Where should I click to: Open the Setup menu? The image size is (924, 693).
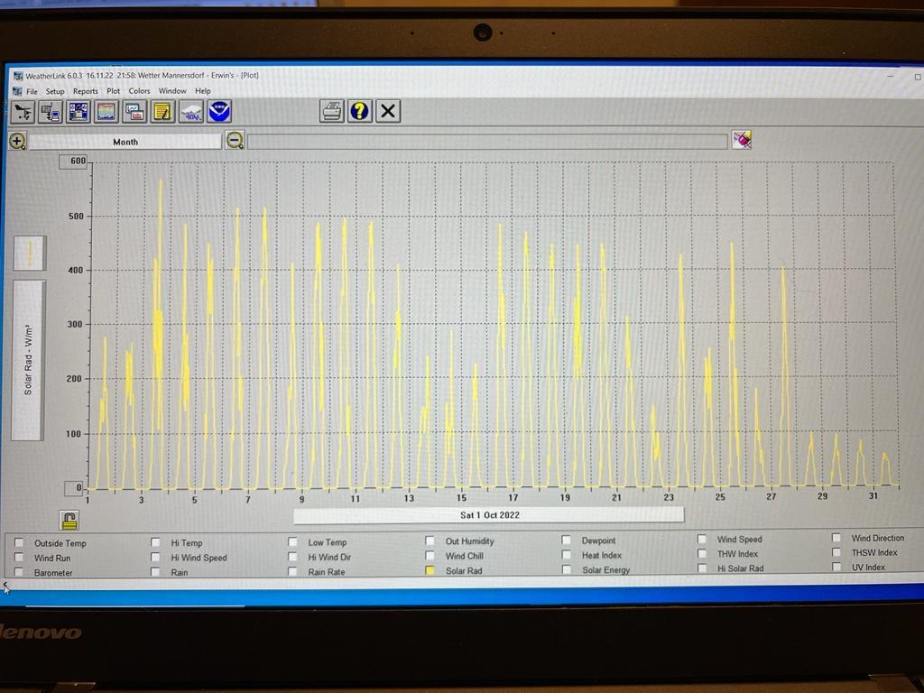point(55,91)
